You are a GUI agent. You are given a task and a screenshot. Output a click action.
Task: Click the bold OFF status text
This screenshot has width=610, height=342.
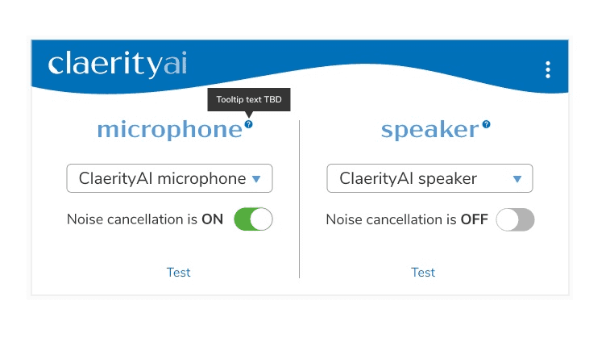pyautogui.click(x=475, y=219)
